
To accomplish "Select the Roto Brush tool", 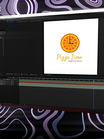I will pos(12,19).
